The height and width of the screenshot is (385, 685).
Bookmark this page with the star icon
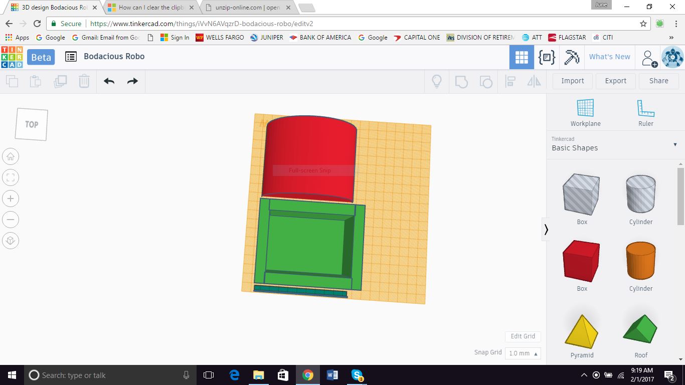click(643, 24)
